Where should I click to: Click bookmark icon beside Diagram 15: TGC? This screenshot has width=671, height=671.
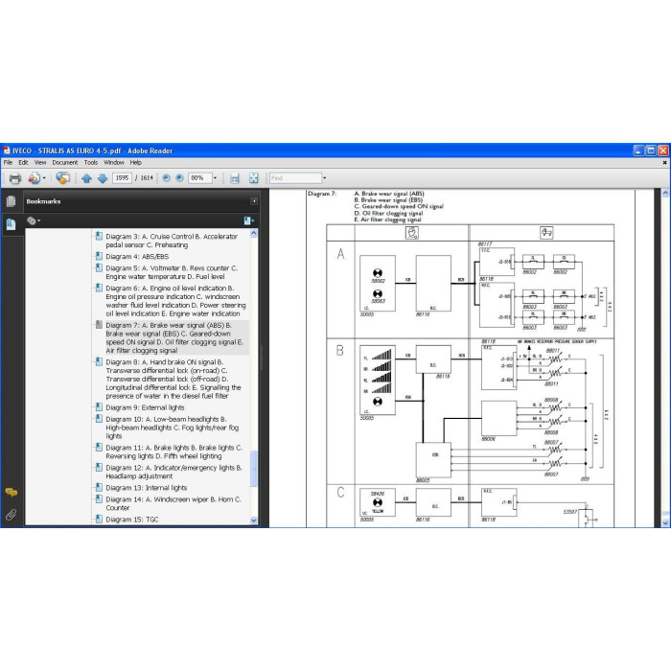99,519
